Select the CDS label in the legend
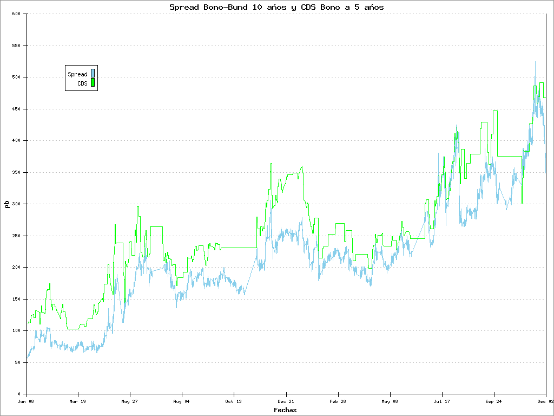 click(x=82, y=83)
